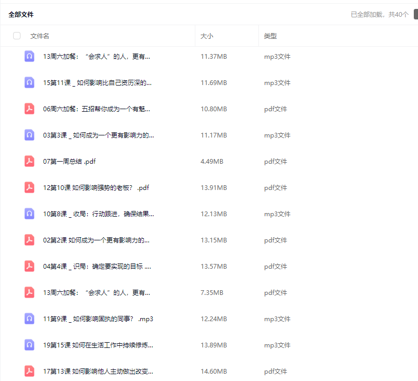
Task: Open the 11.37MB mp3 file 13周六加餐
Action: pyautogui.click(x=97, y=57)
